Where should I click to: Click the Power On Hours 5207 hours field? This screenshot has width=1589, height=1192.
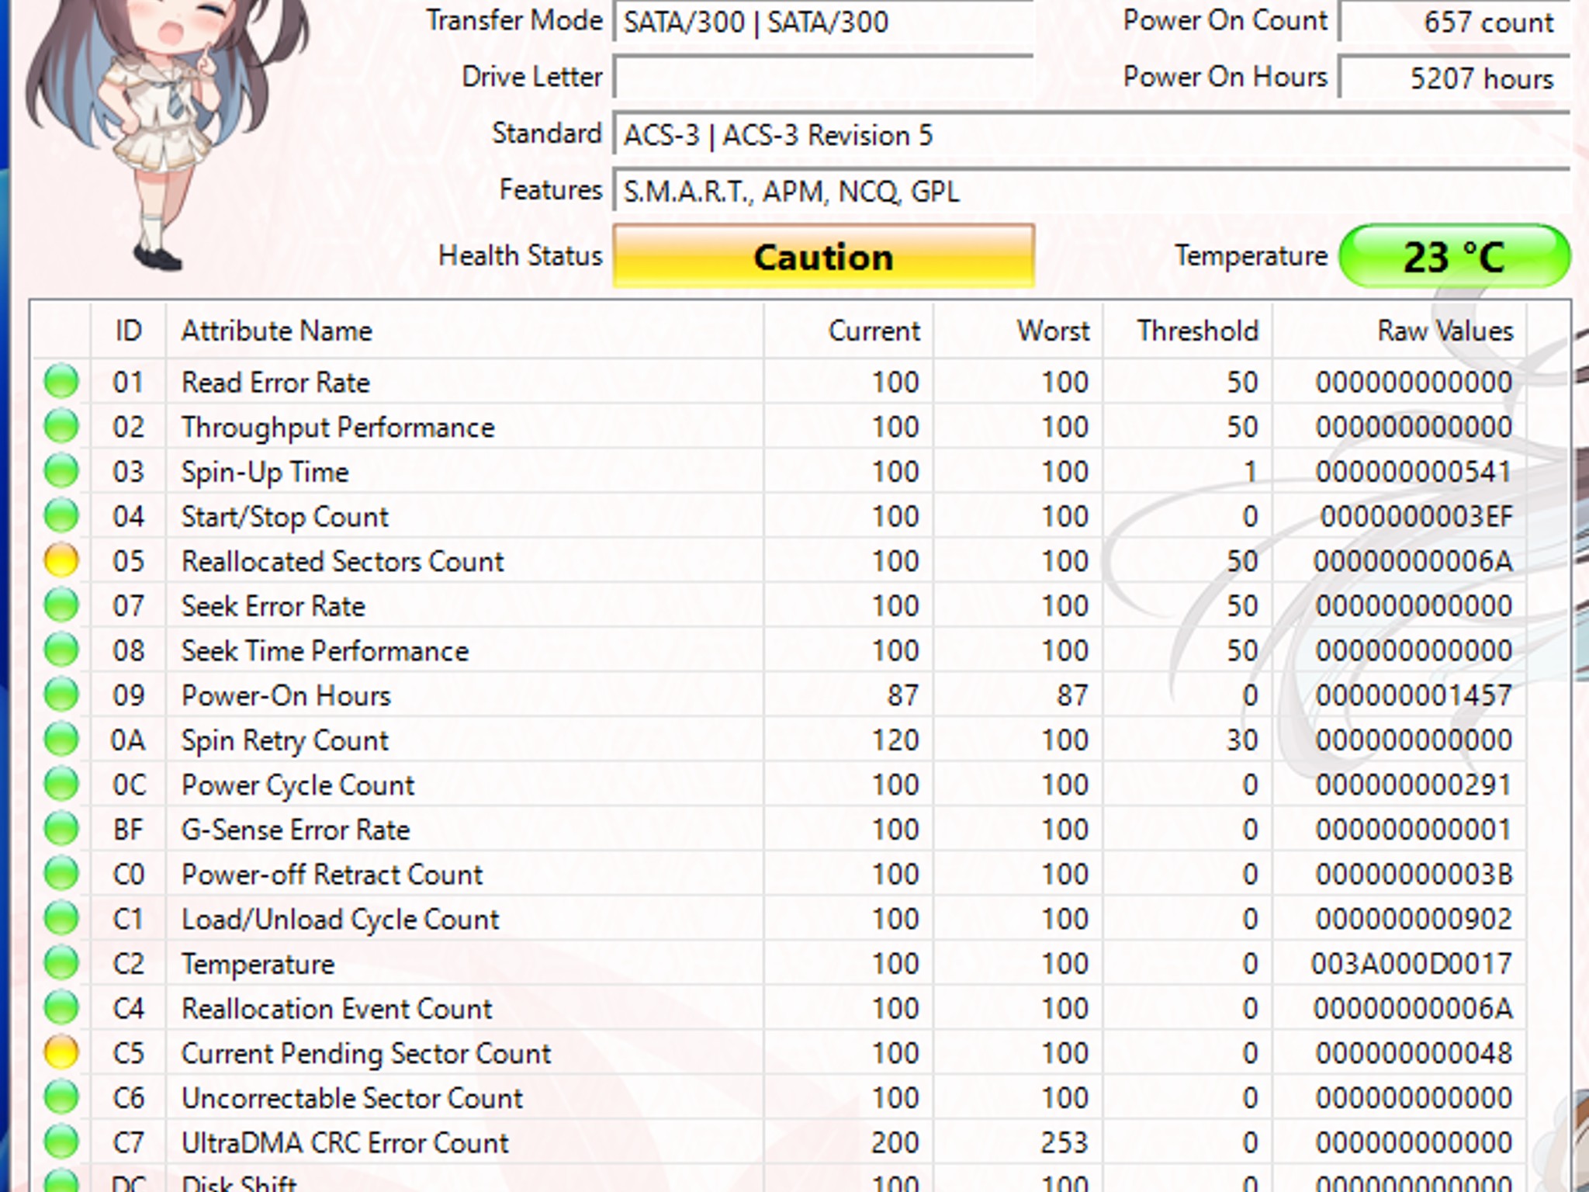tap(1455, 78)
